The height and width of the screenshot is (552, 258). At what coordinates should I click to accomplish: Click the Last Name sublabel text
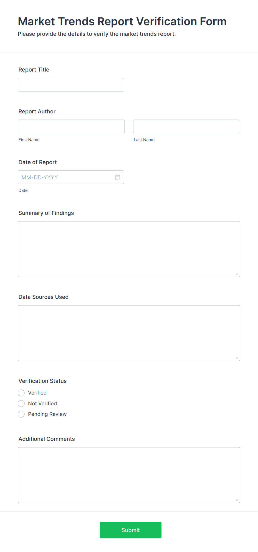144,140
